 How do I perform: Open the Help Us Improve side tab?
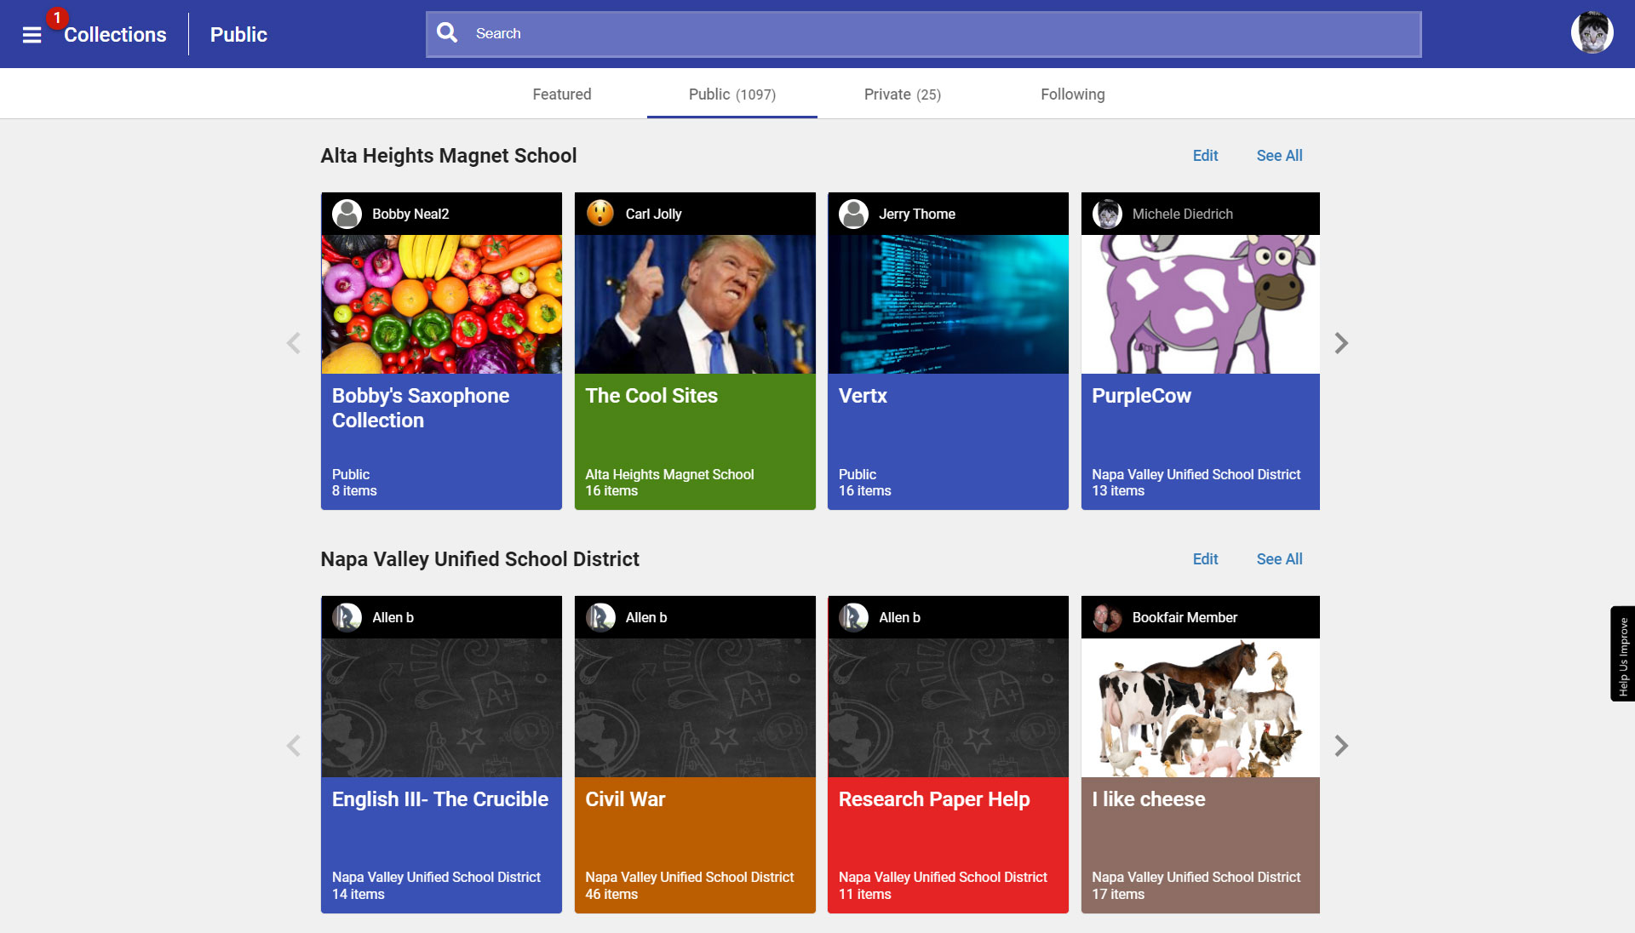1623,654
